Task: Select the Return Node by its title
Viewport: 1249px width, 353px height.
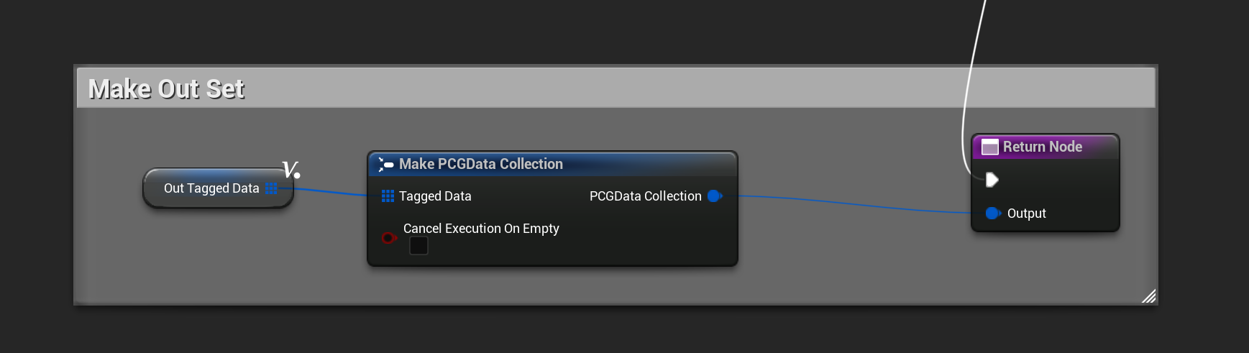Action: point(1042,147)
